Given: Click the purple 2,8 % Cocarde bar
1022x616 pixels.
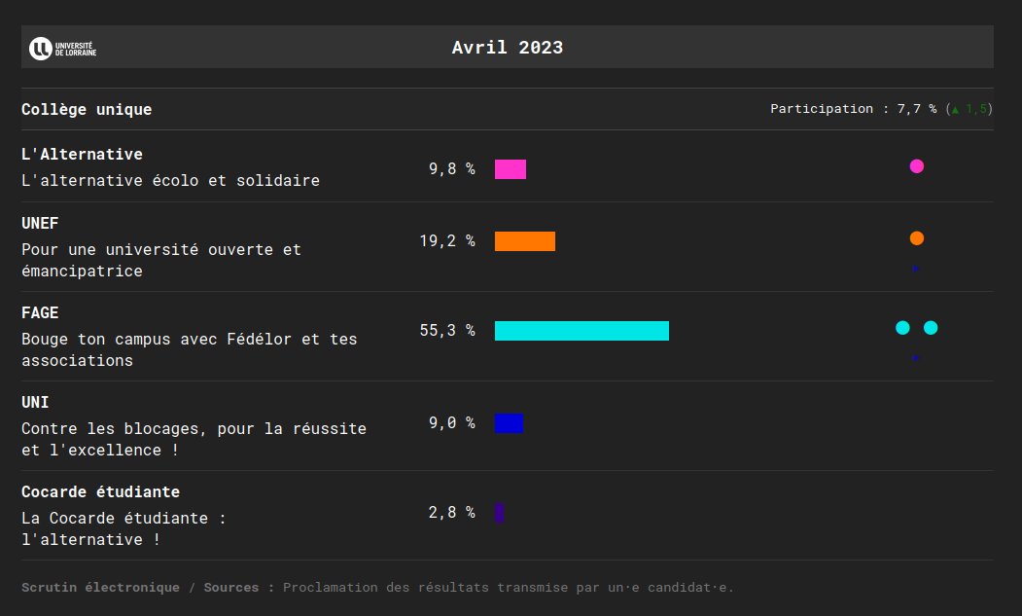Looking at the screenshot, I should click(499, 512).
